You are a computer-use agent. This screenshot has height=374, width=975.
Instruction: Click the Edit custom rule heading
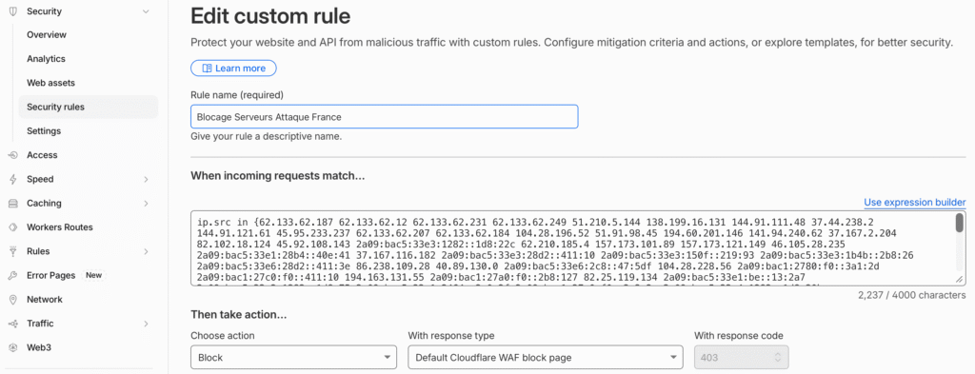tap(270, 15)
